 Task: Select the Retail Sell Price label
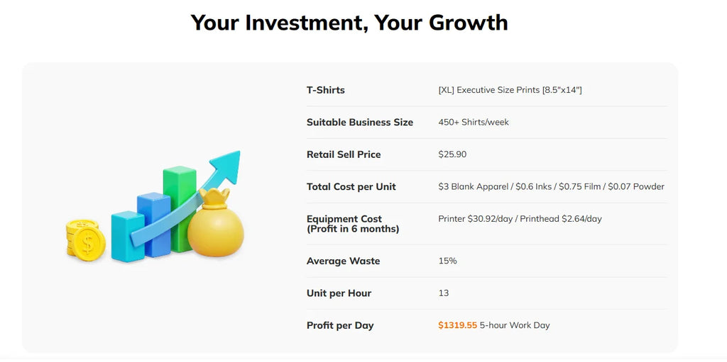[344, 154]
